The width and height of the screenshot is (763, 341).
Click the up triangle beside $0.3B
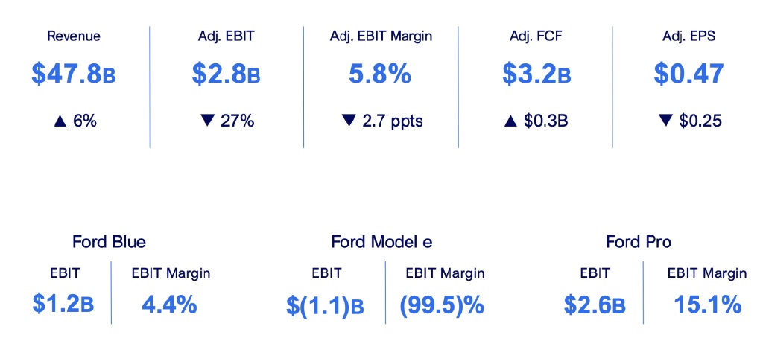tap(509, 121)
